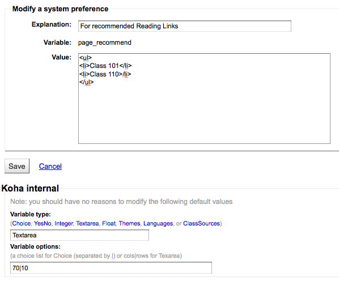Select the Languages variable type link

[x=158, y=223]
